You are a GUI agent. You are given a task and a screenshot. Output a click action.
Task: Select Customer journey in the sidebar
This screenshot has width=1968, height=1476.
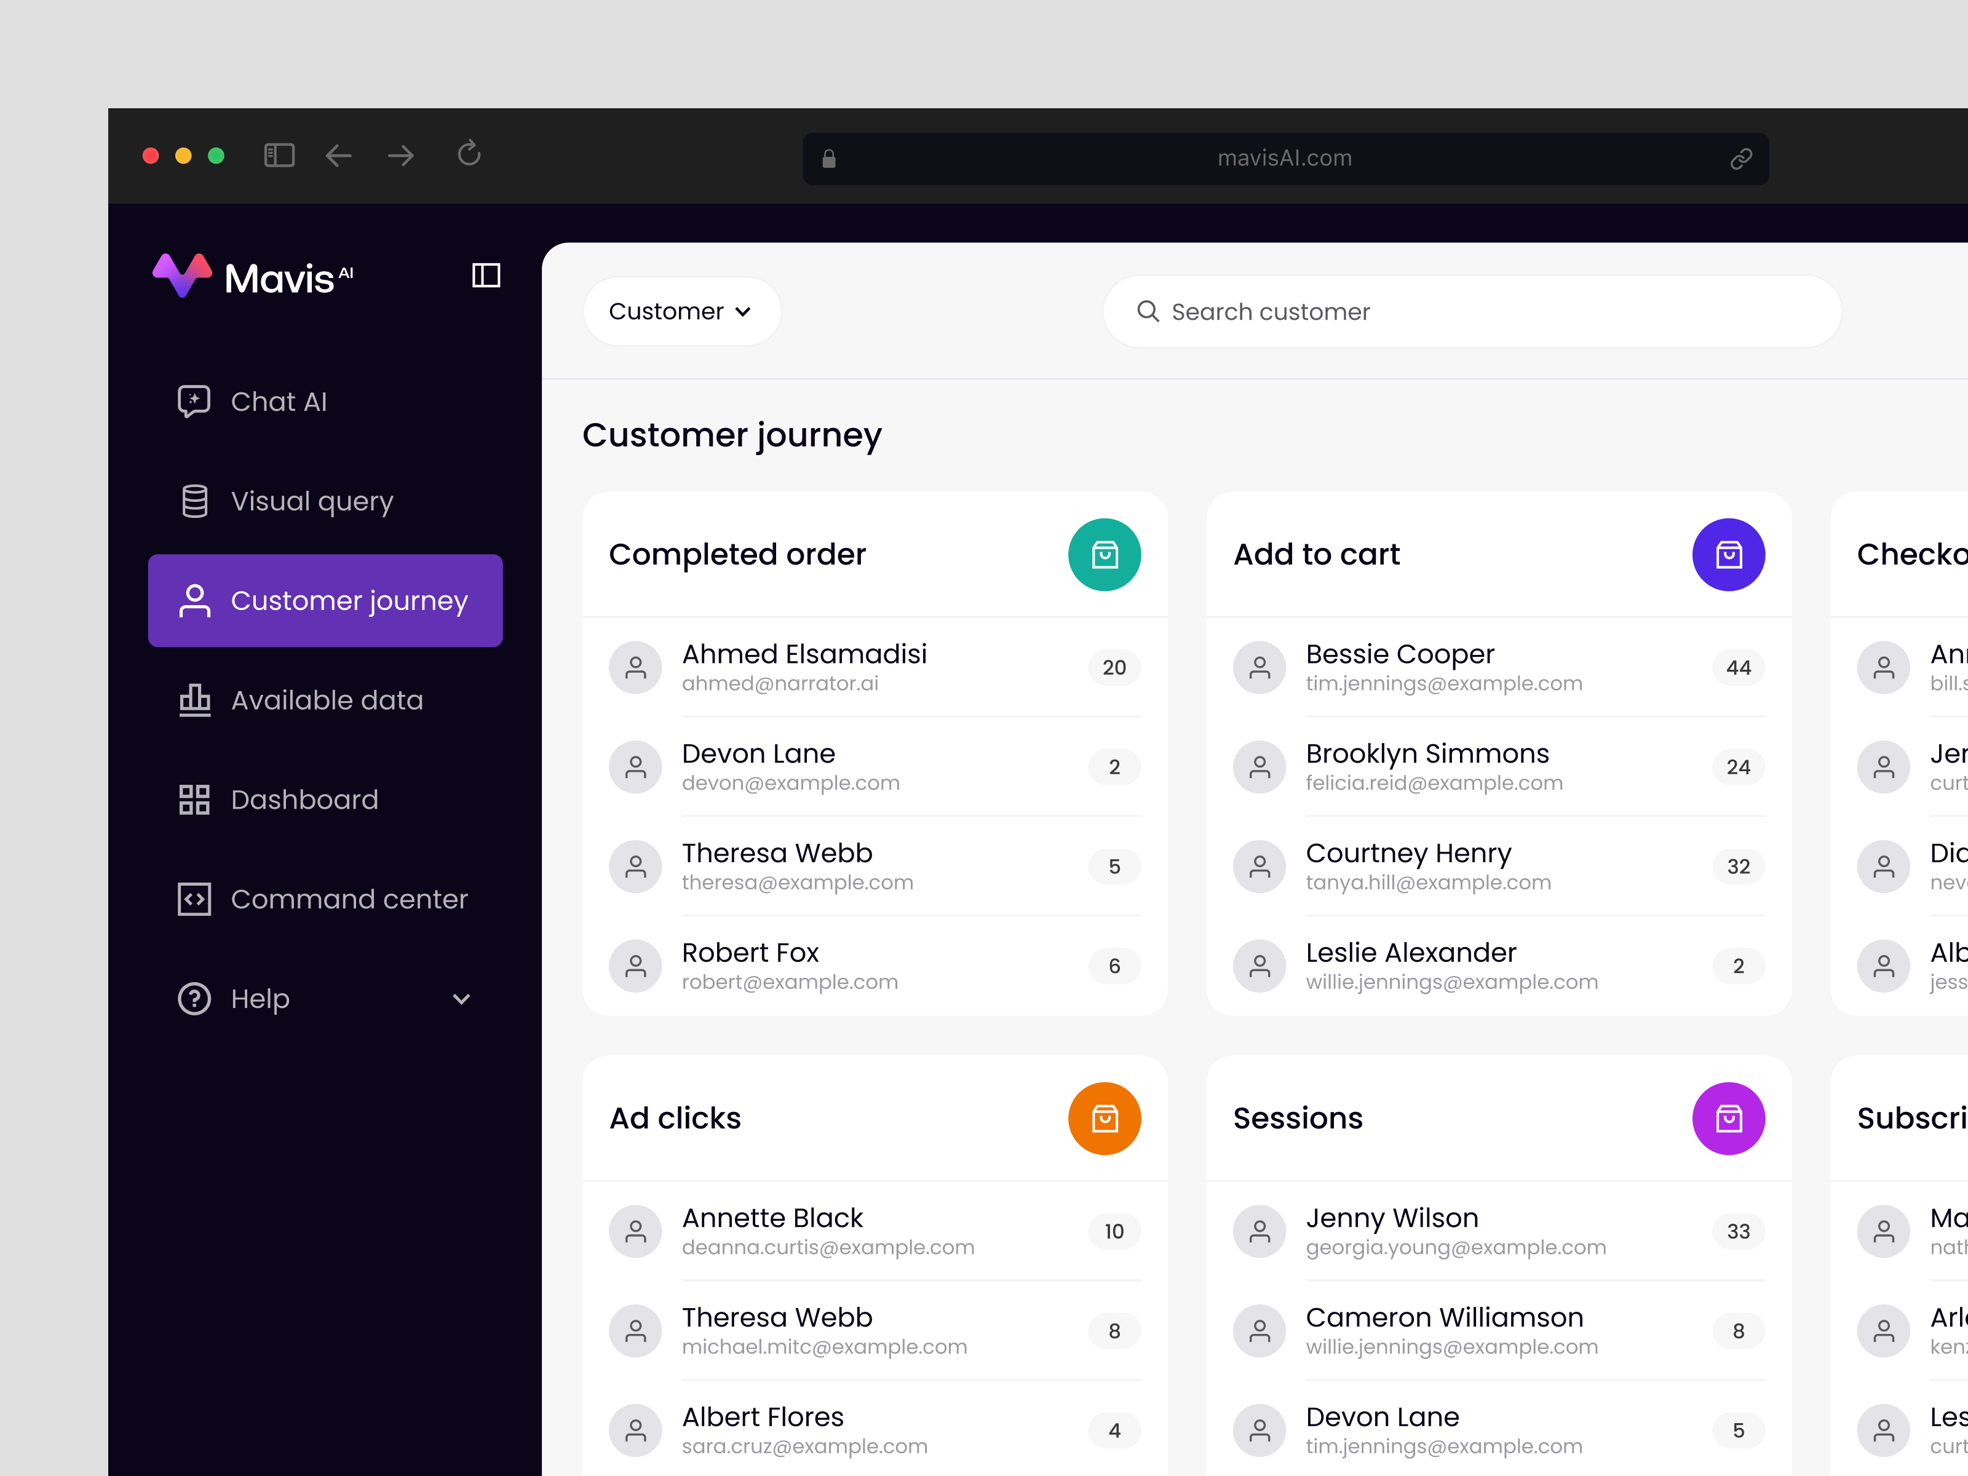click(x=325, y=600)
